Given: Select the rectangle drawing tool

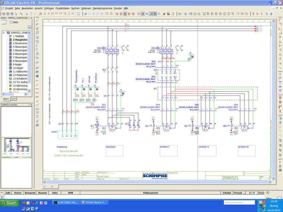Looking at the screenshot, I should [37, 33].
